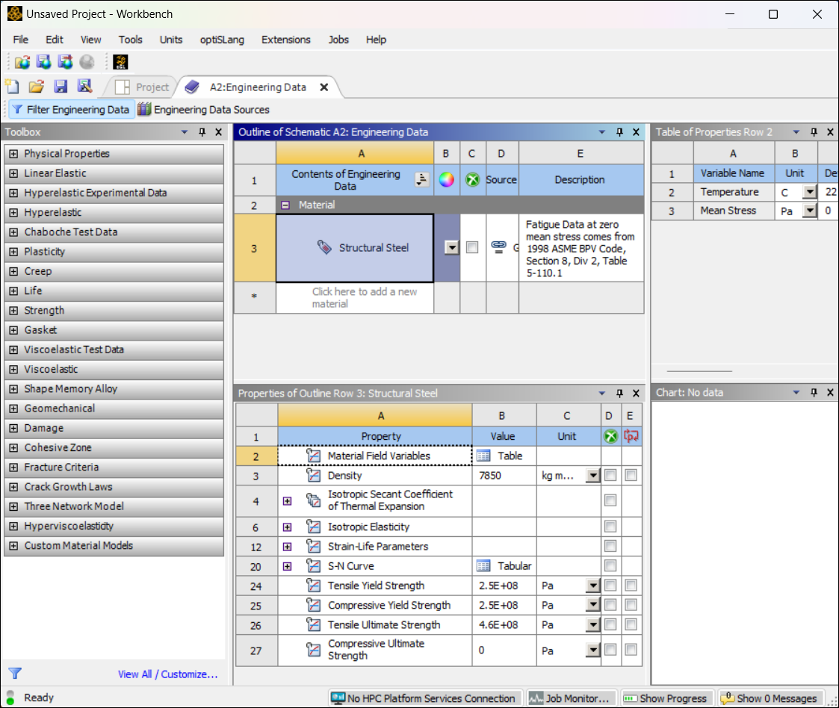Click the color wheel in the outline header
The image size is (839, 708).
446,179
